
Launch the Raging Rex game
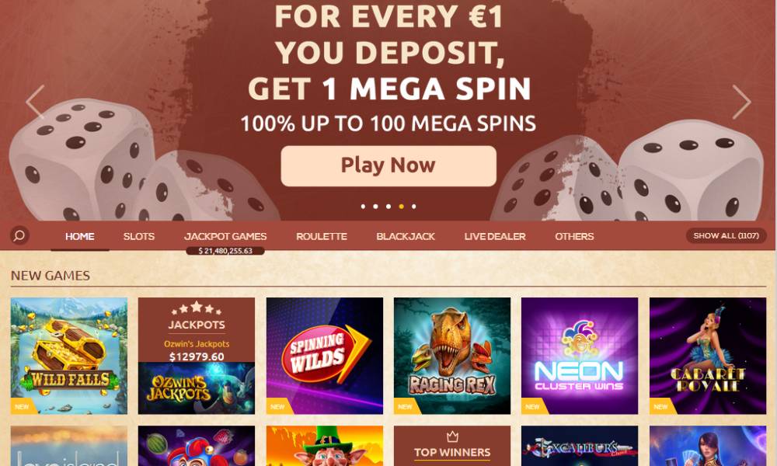coord(452,356)
